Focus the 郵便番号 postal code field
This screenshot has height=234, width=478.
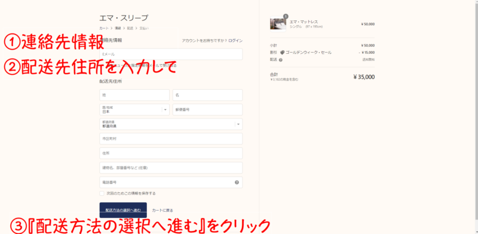click(x=207, y=110)
